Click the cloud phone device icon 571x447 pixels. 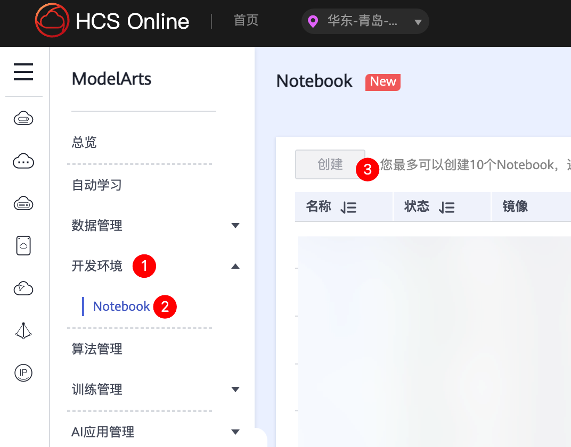tap(23, 245)
